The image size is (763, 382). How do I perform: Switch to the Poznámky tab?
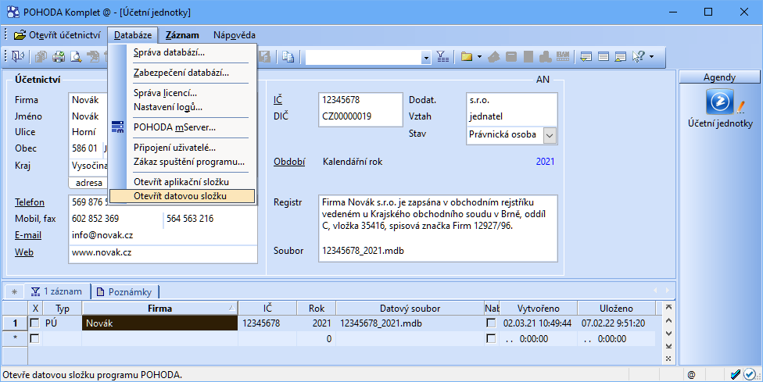pyautogui.click(x=124, y=292)
